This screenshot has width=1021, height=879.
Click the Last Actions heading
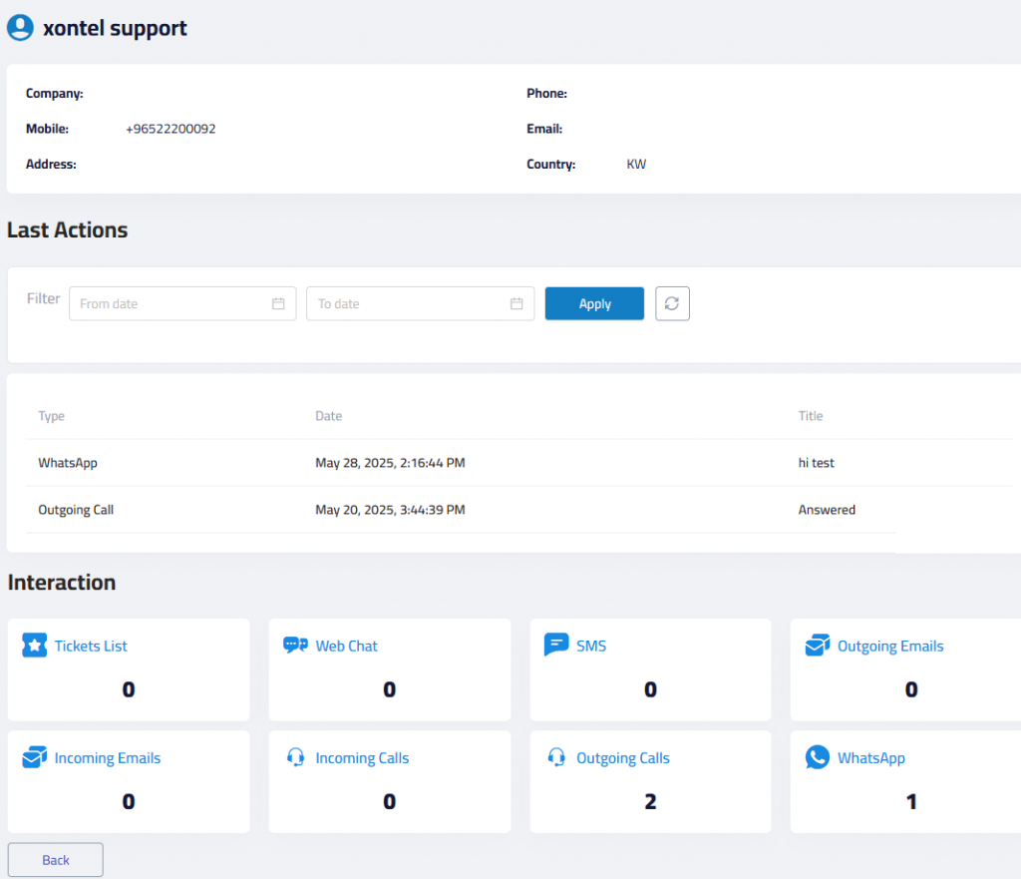(67, 230)
